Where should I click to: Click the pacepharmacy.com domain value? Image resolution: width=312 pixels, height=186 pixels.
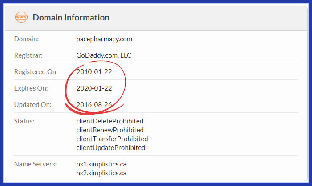104,39
